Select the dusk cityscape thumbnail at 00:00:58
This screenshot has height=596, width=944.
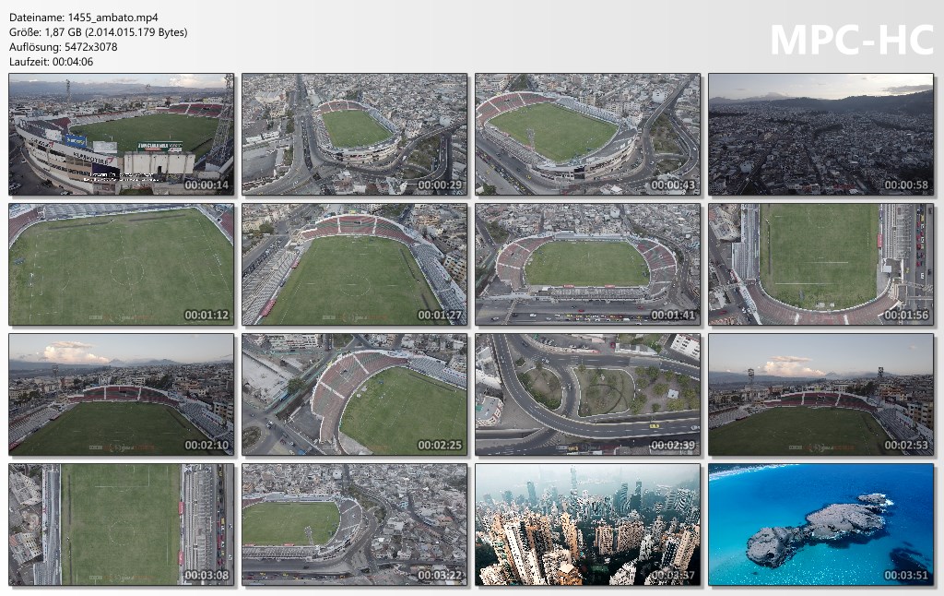pos(820,135)
